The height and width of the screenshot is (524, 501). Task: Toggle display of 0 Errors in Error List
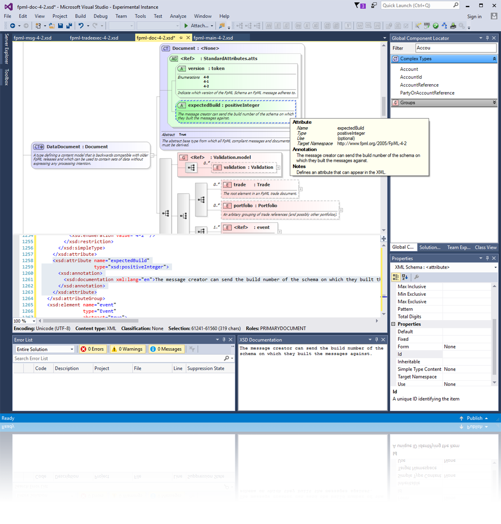[x=92, y=349]
